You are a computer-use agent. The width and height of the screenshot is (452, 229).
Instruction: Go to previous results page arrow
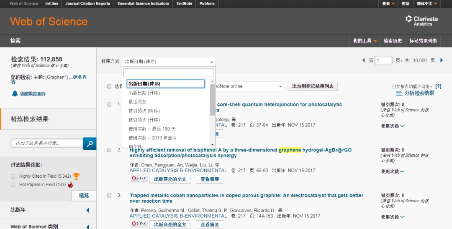click(x=364, y=60)
